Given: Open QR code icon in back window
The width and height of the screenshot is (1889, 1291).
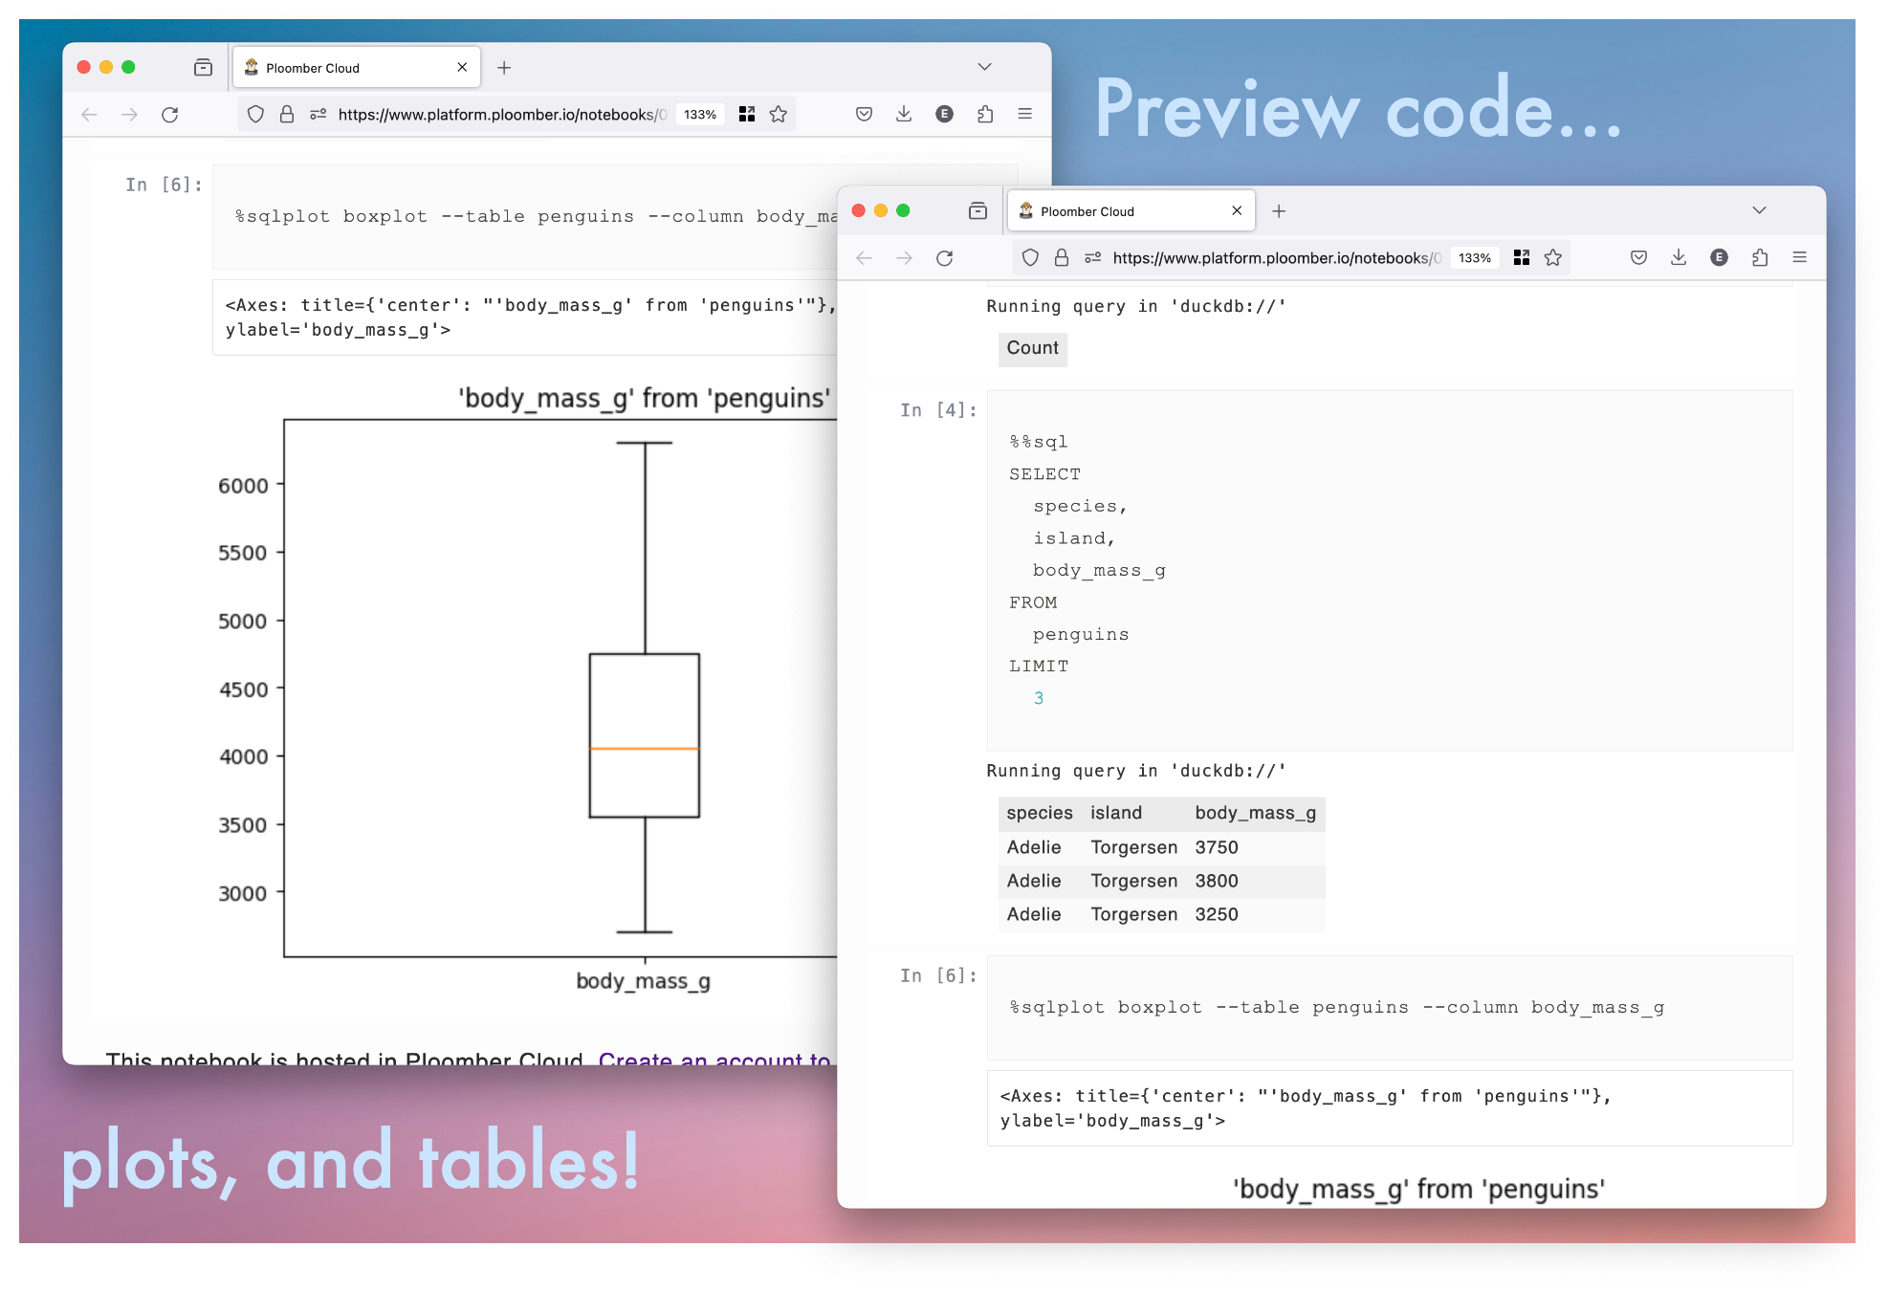Looking at the screenshot, I should (747, 115).
